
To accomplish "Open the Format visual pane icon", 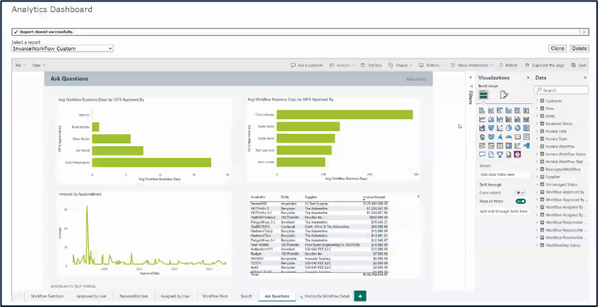I will (504, 94).
